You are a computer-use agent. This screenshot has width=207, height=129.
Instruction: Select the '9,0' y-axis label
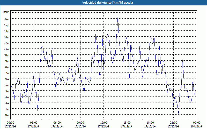coord(7,61)
